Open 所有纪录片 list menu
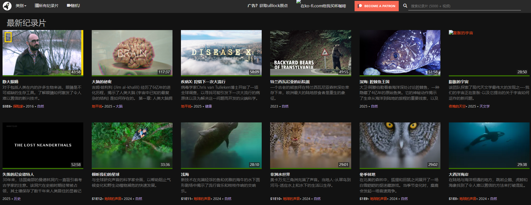This screenshot has width=531, height=205. [46, 6]
